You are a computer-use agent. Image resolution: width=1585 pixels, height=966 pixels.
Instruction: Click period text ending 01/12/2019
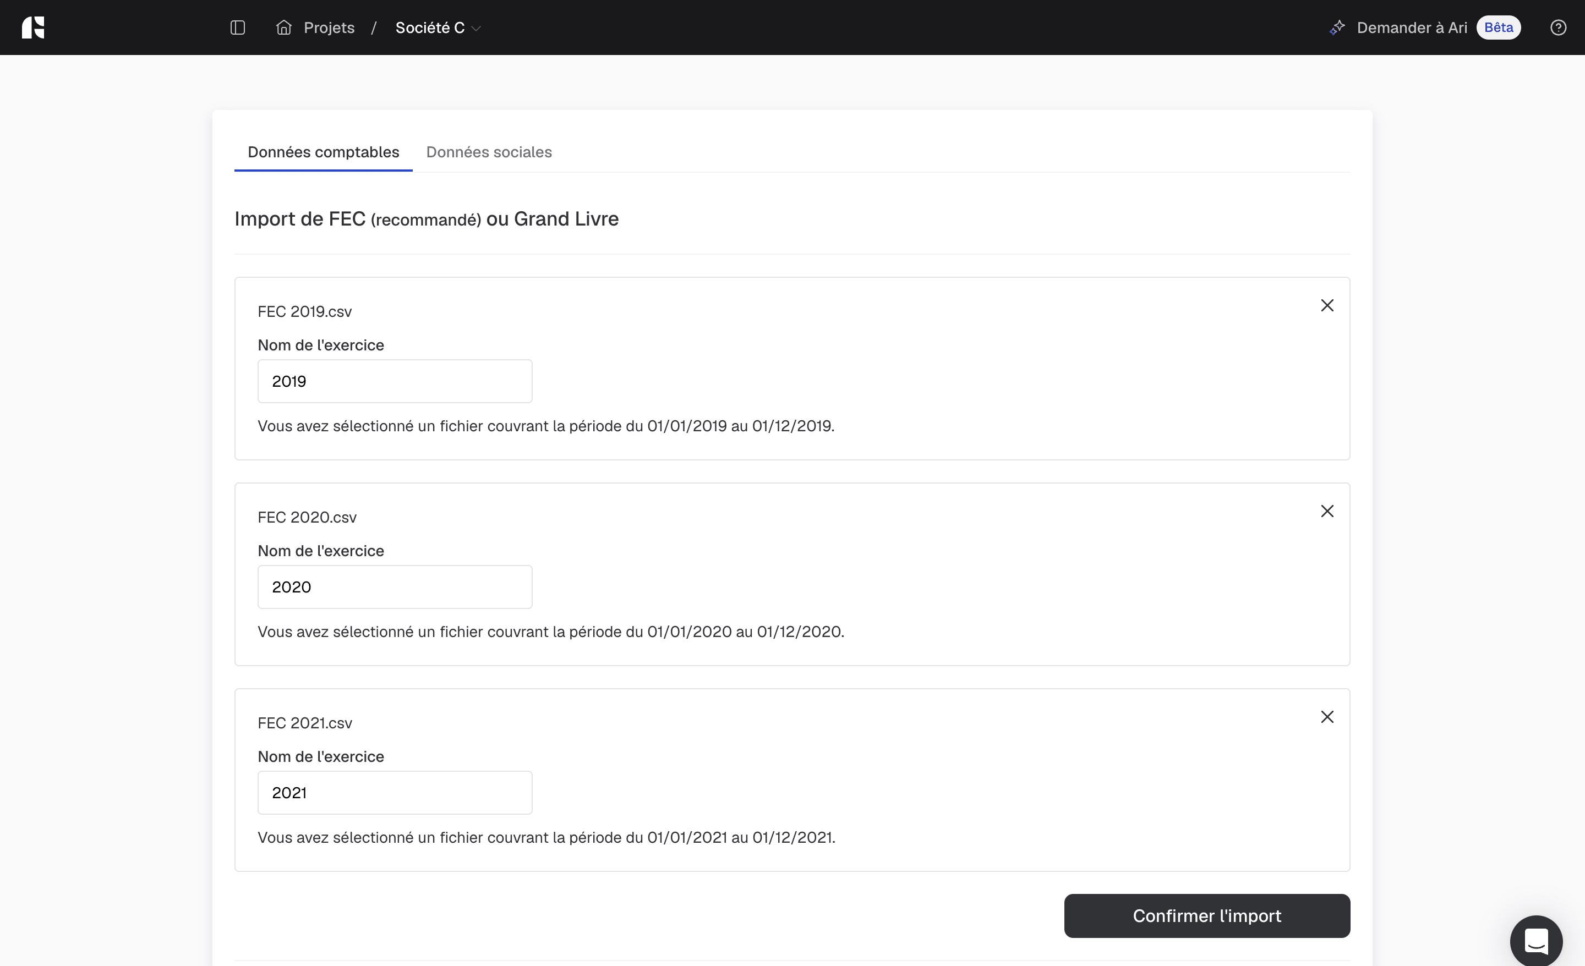[546, 426]
